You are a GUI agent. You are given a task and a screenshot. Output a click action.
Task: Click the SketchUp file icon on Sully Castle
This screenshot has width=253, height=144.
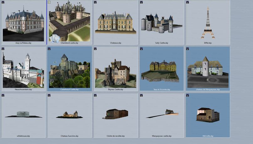pos(142,2)
